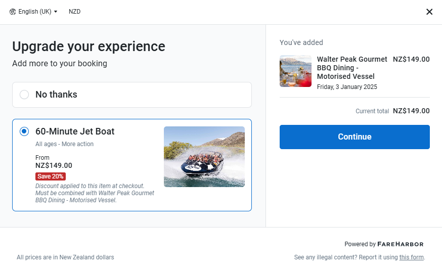Viewport: 442px width, 271px height.
Task: Click the 60-Minute Jet Boat title
Action: pyautogui.click(x=75, y=131)
